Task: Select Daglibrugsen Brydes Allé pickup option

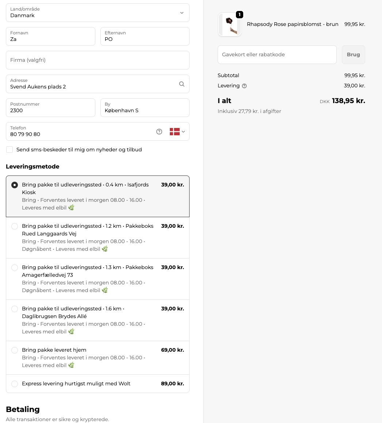Action: pos(98,320)
